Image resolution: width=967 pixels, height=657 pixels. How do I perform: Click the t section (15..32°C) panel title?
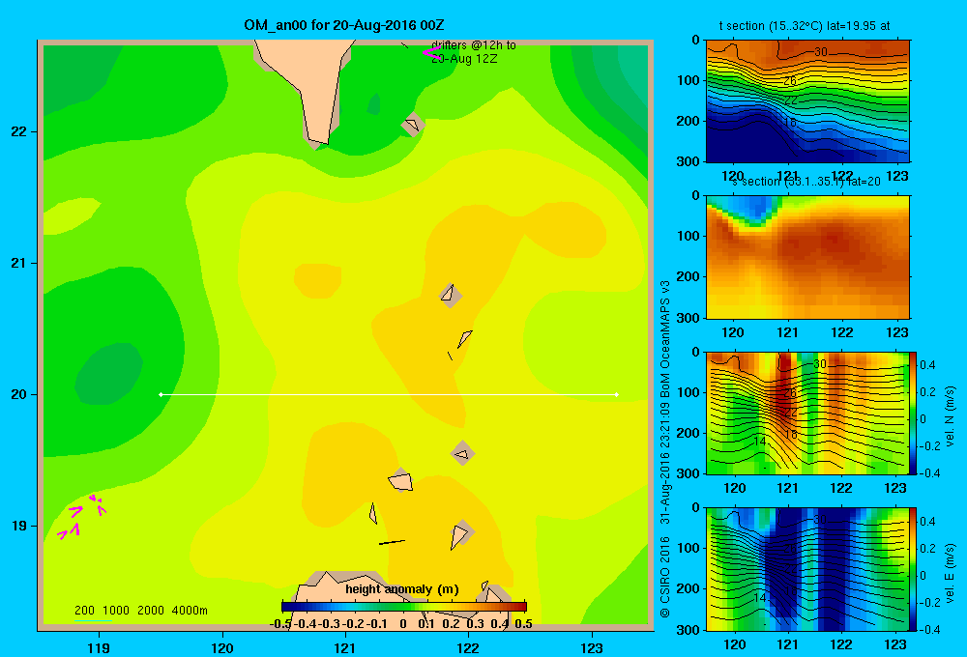(x=805, y=26)
